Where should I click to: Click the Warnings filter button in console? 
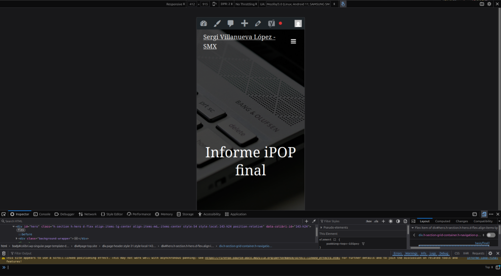click(410, 253)
